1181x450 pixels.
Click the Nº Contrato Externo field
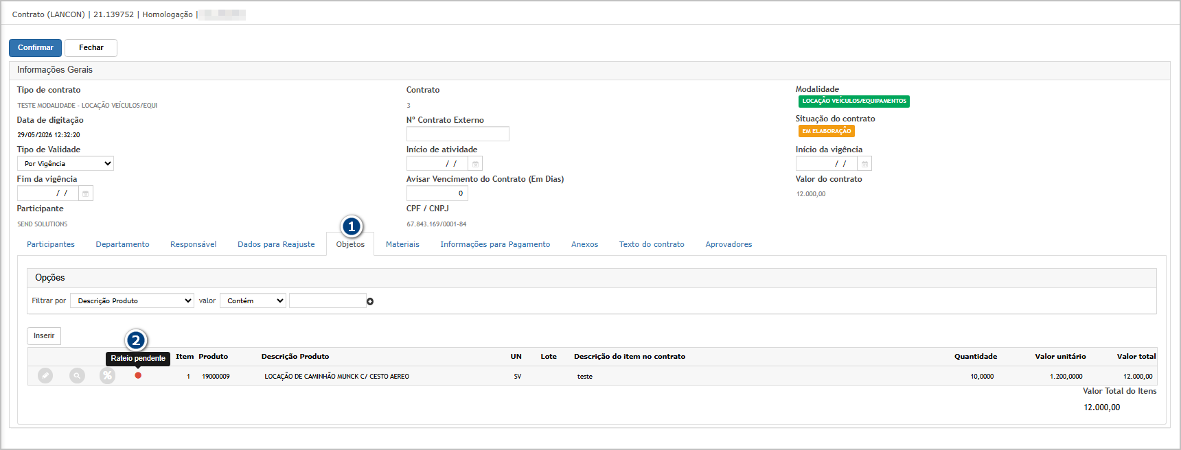(458, 134)
